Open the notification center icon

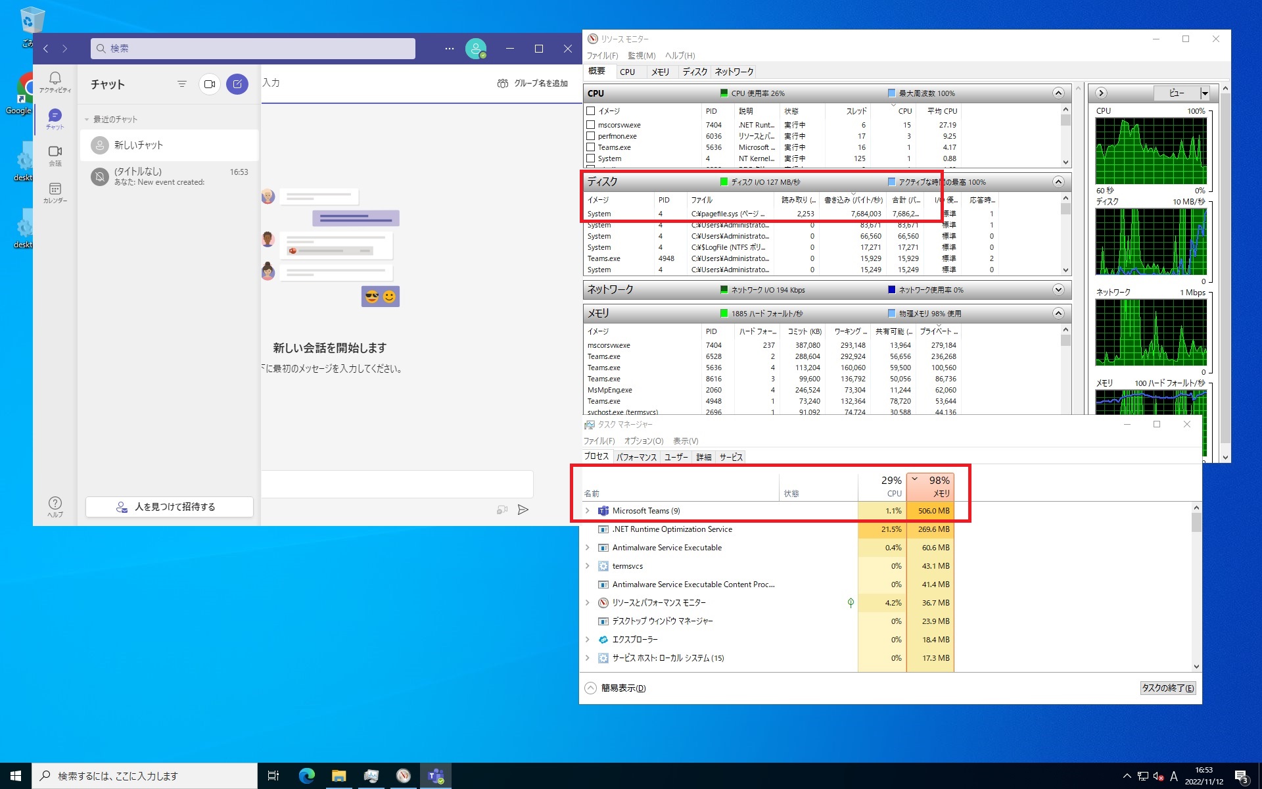tap(1241, 777)
